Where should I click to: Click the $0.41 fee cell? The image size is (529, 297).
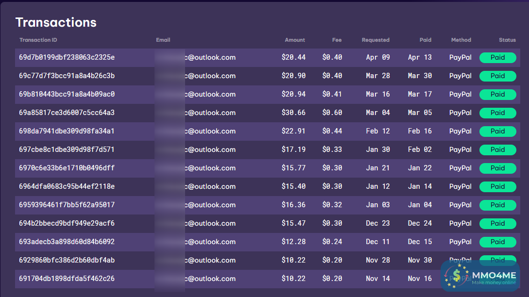click(332, 95)
